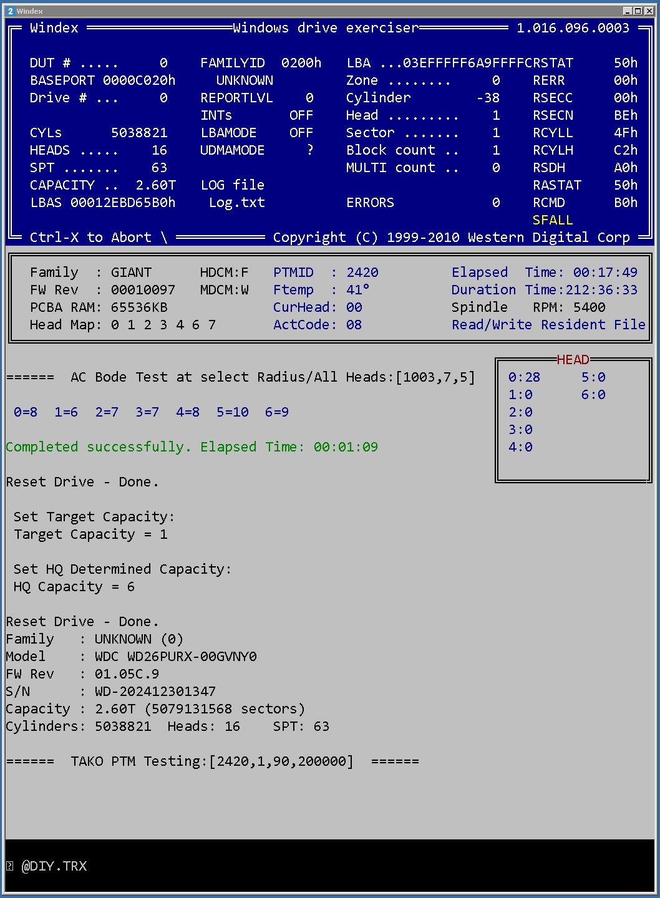Maximize the Windex window
The height and width of the screenshot is (898, 660).
(x=637, y=11)
